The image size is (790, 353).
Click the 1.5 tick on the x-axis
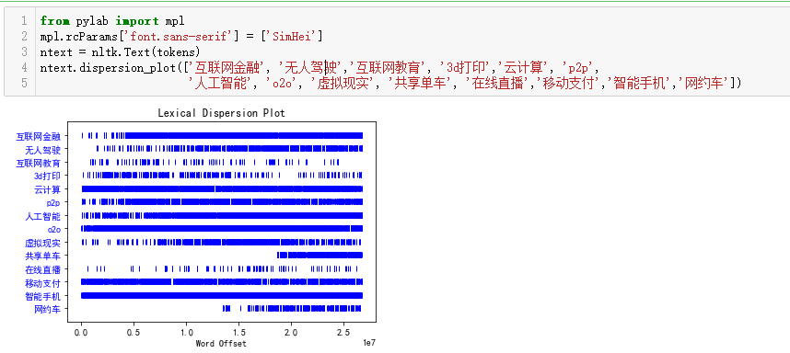coord(238,333)
